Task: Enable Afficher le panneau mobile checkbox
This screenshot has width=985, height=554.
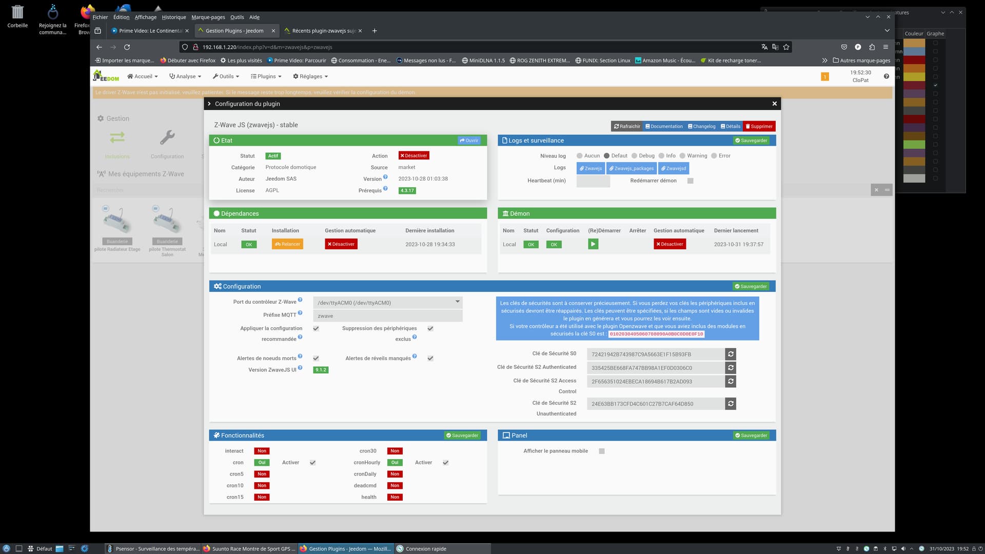Action: click(x=602, y=451)
